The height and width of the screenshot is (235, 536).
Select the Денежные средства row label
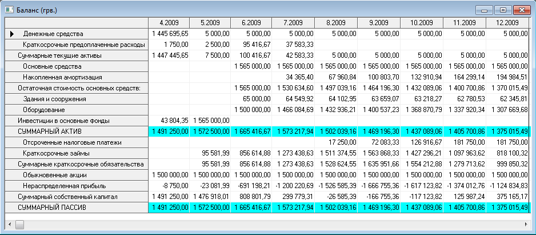77,34
